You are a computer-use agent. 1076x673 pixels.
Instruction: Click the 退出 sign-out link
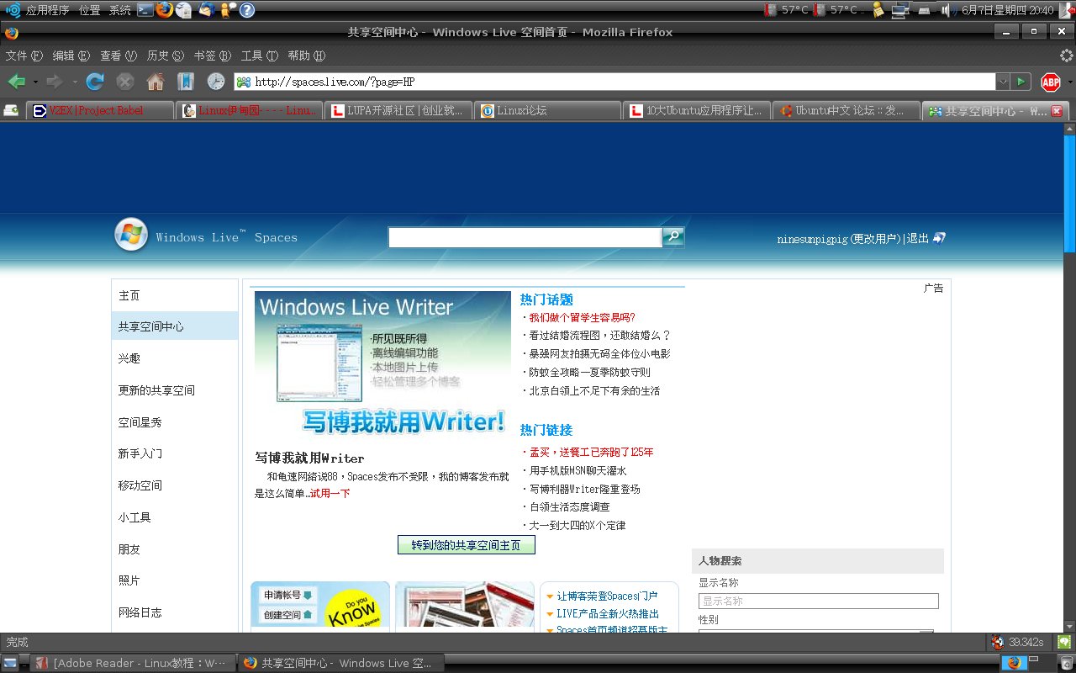pyautogui.click(x=918, y=238)
